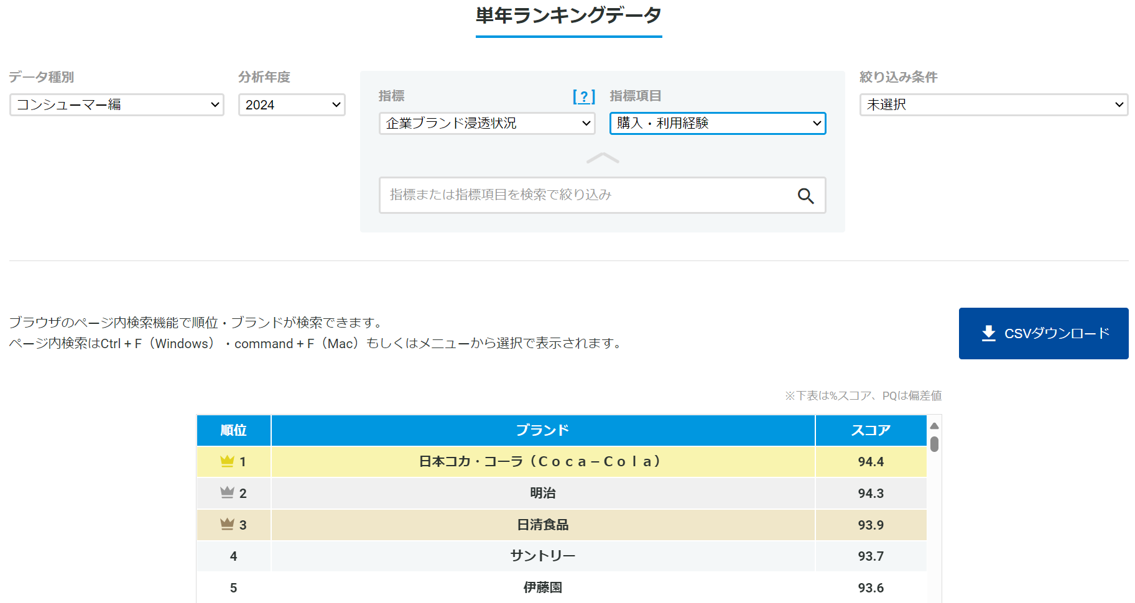Click the magnifier search icon
Screen dimensions: 1135x603
(805, 196)
